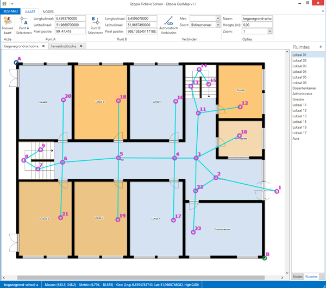Close the begane-grond-school-a document tab
The width and height of the screenshot is (326, 288).
click(44, 46)
